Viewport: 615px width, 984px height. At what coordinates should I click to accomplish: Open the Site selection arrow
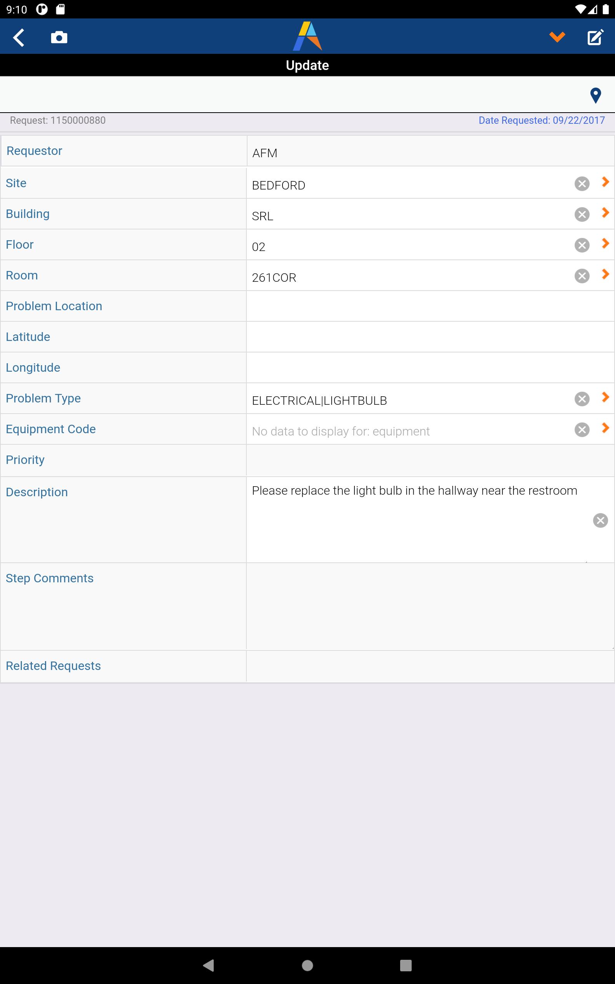pyautogui.click(x=605, y=182)
